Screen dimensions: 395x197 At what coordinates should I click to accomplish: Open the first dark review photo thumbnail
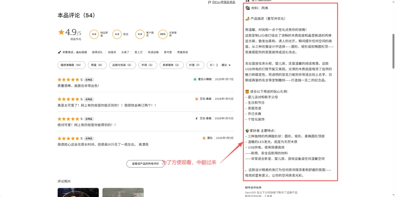78,193
